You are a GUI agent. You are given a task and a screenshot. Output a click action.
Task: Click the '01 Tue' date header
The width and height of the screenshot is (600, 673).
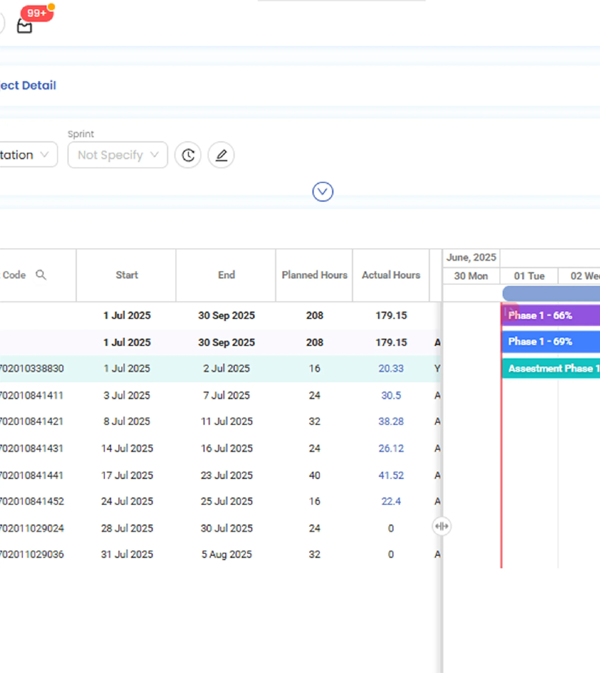click(529, 276)
